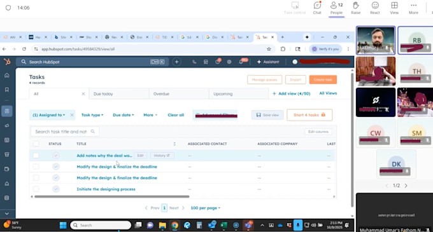Click Edit on the 'Add notes' task row
Image resolution: width=433 pixels, height=232 pixels.
[x=140, y=155]
